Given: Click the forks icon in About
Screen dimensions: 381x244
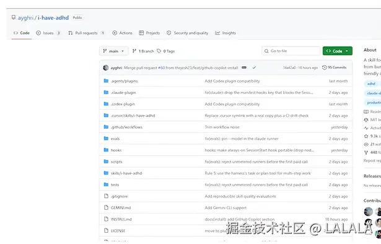Looking at the screenshot, I should point(366,153).
